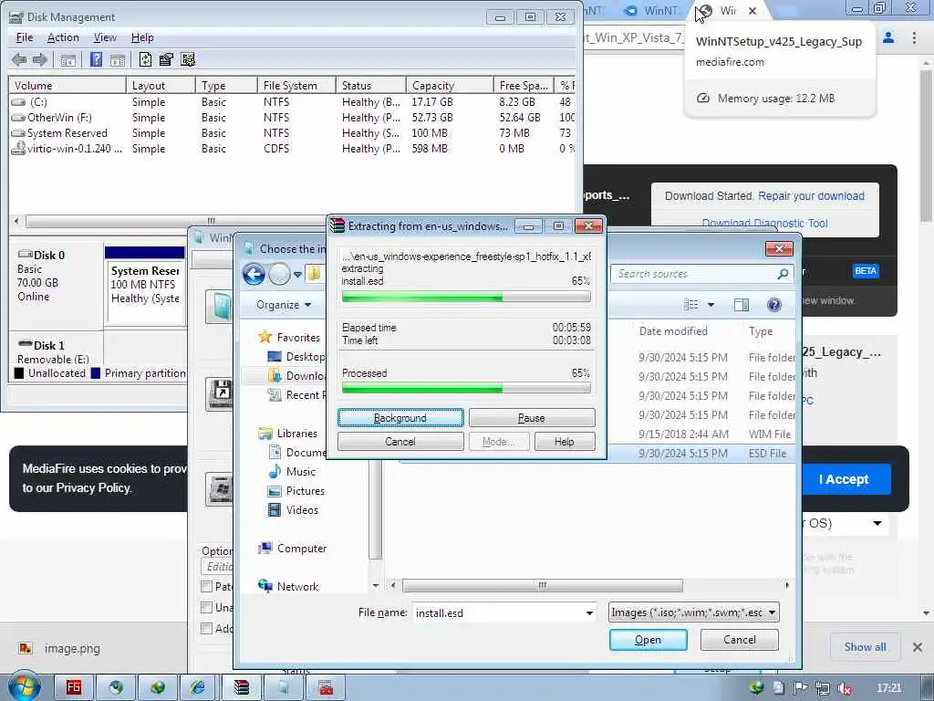
Task: Click the back button in file chooser dialog
Action: (x=254, y=274)
